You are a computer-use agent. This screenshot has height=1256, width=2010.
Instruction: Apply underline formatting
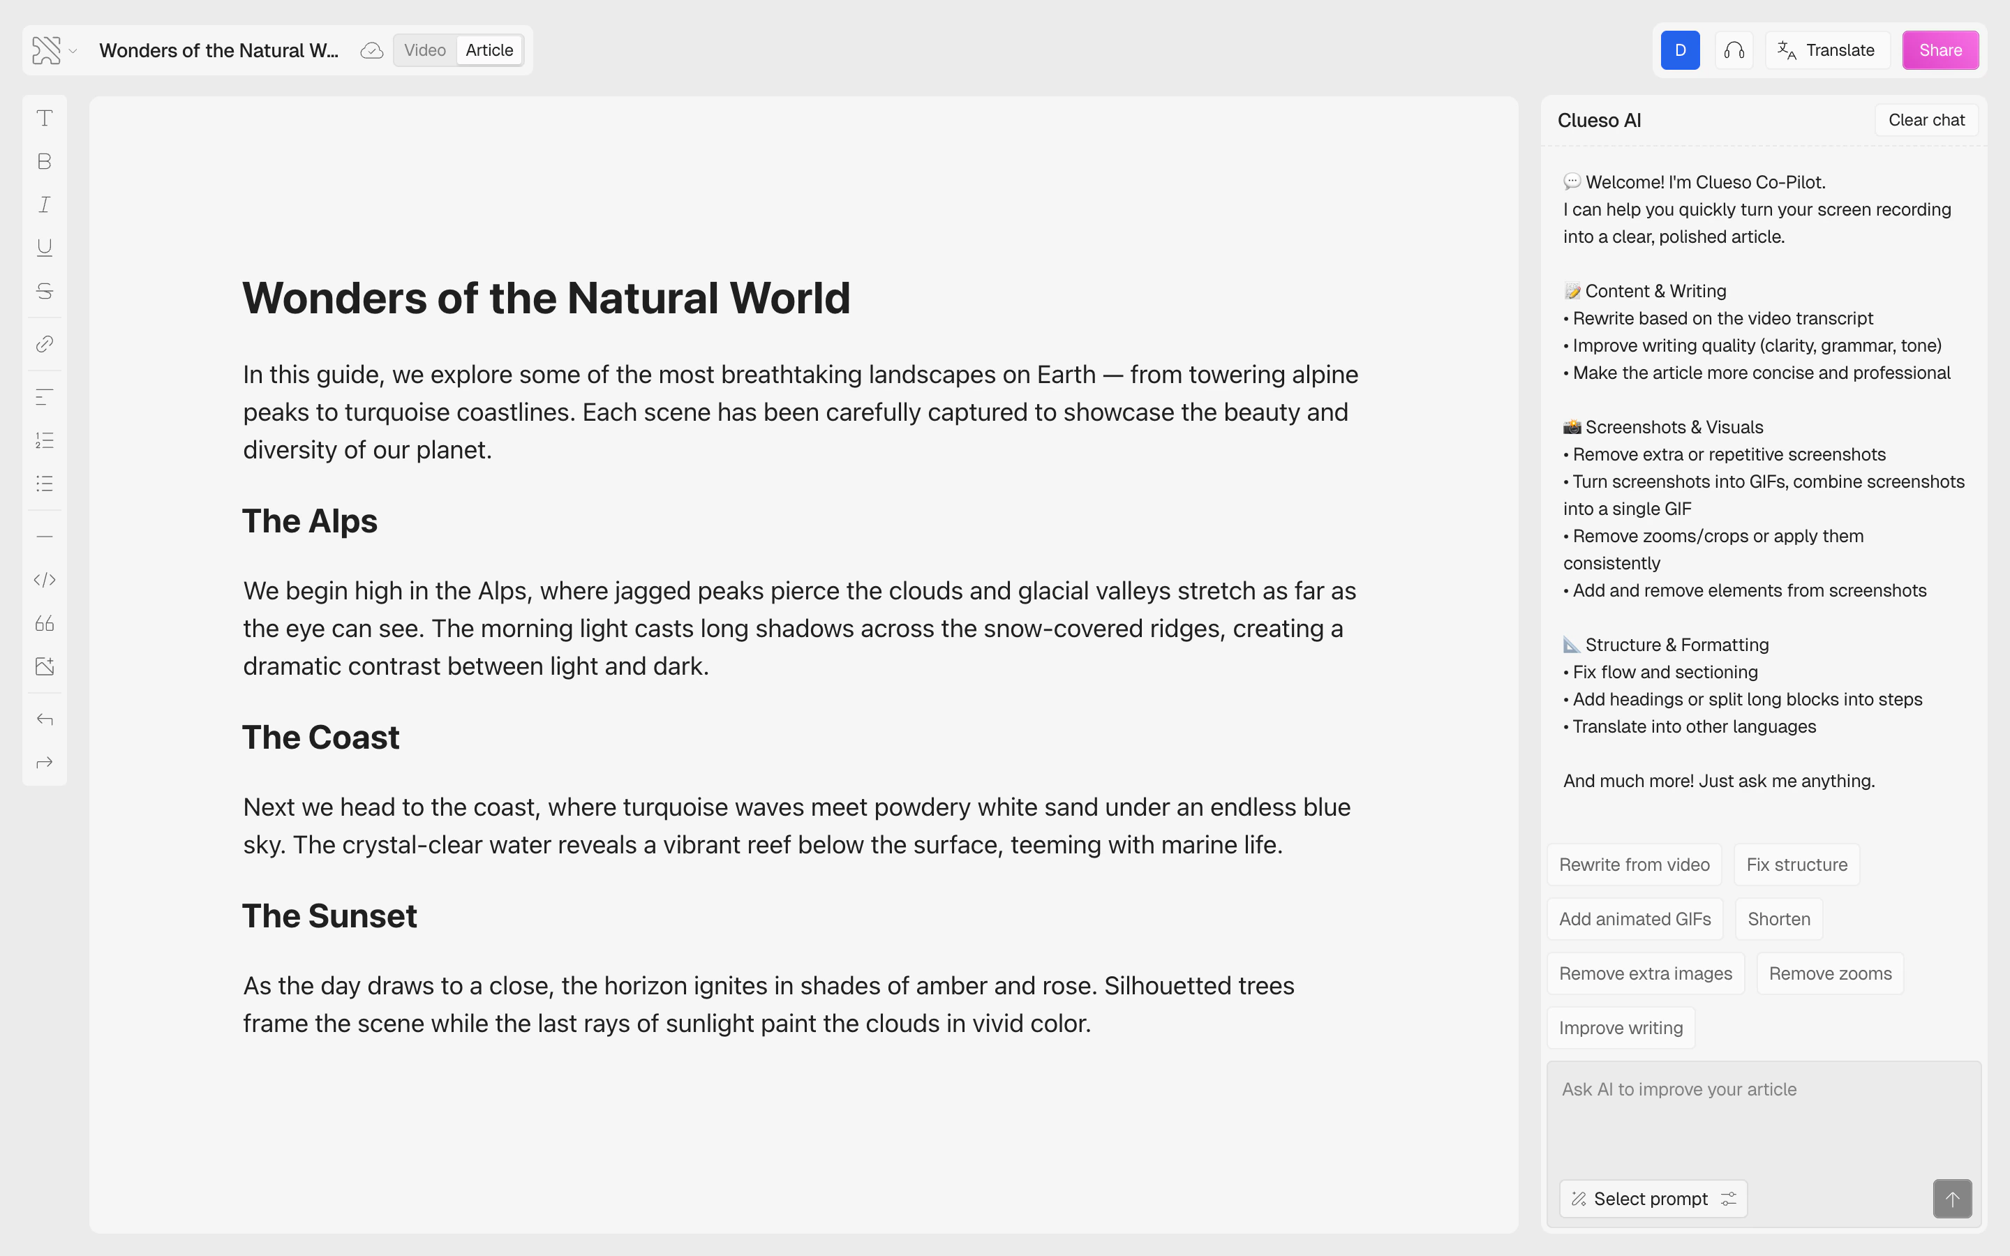[45, 248]
